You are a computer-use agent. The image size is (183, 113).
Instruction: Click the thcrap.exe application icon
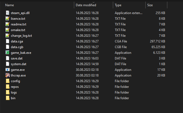8,75
